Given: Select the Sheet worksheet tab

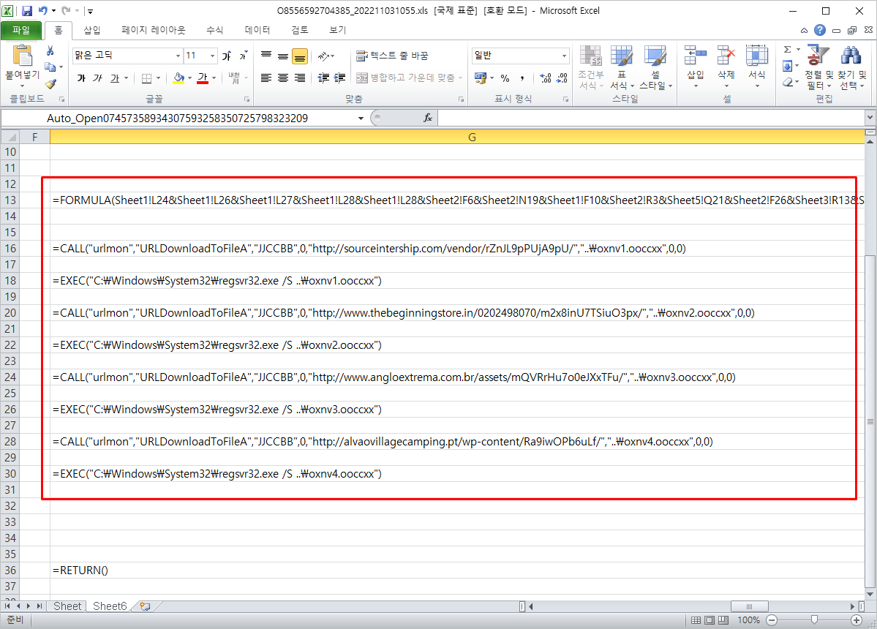Looking at the screenshot, I should [67, 606].
